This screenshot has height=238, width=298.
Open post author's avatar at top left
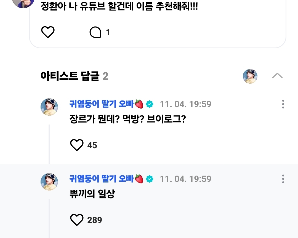point(23,3)
